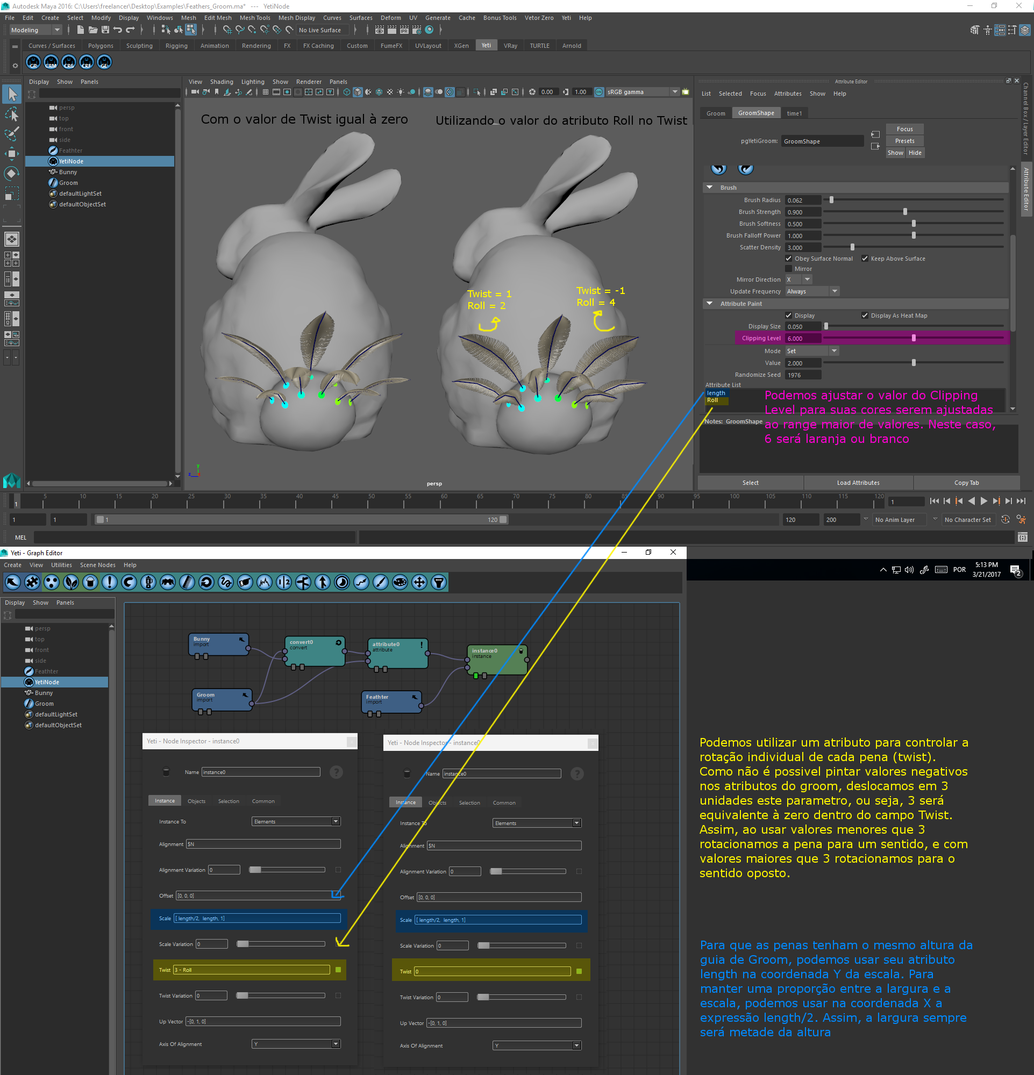
Task: Adjust the Clipping Level slider handle
Action: tap(914, 339)
